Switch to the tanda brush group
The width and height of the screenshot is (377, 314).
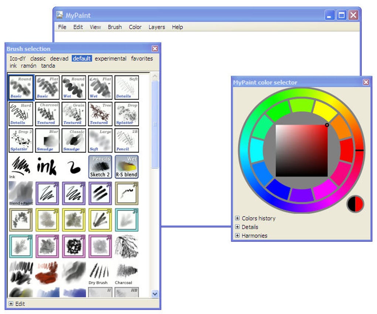click(x=48, y=66)
